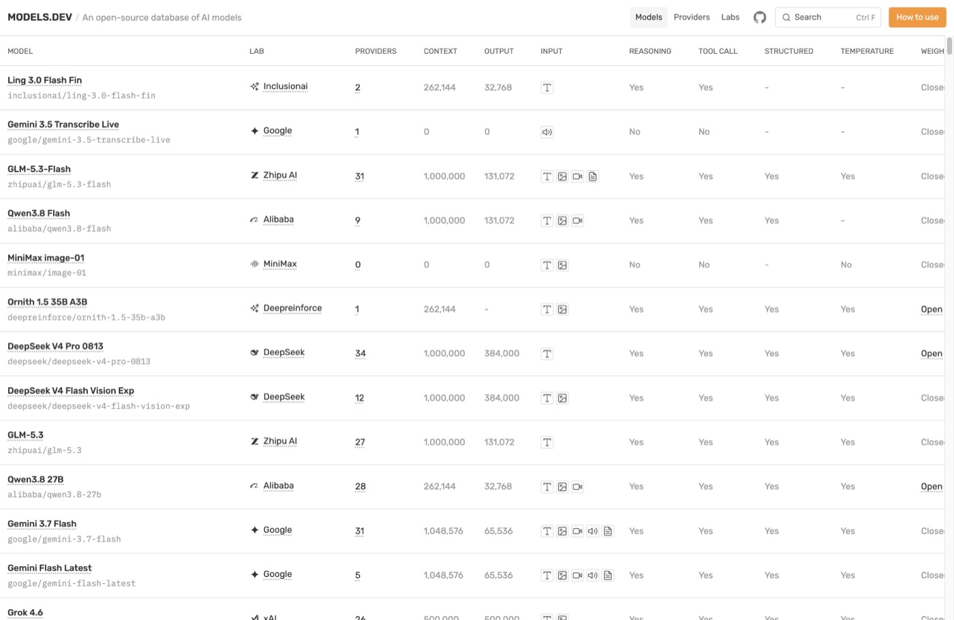
Task: Open MiniMax image-01 model link
Action: [46, 258]
